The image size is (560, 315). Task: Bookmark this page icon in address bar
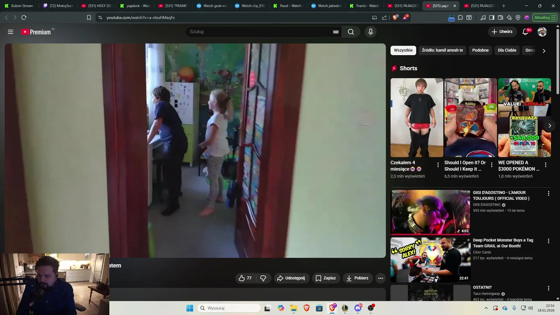coord(89,17)
